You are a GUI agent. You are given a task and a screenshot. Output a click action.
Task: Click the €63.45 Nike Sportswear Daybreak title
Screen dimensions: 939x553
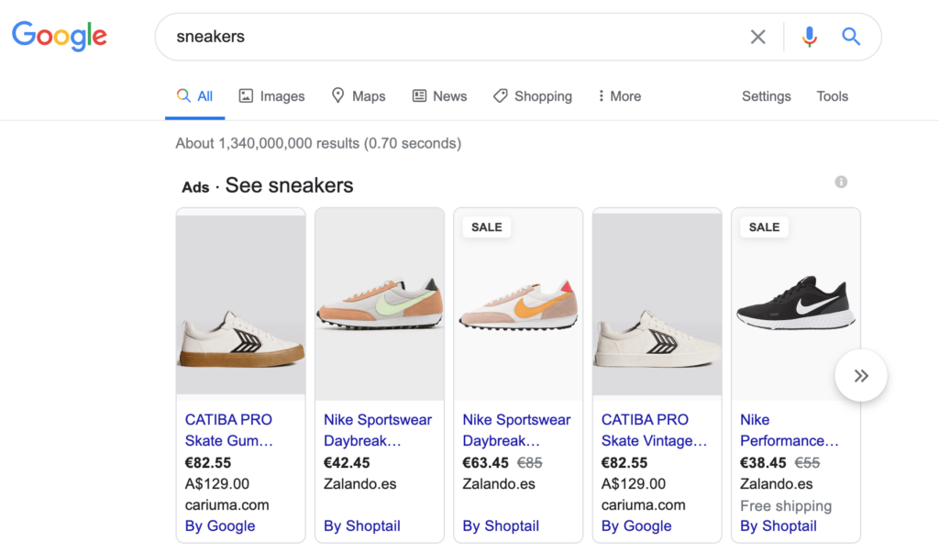(516, 430)
